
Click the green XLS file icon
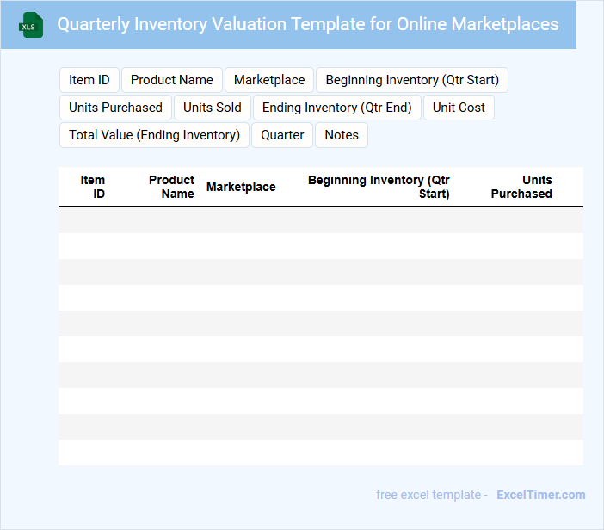tap(32, 26)
